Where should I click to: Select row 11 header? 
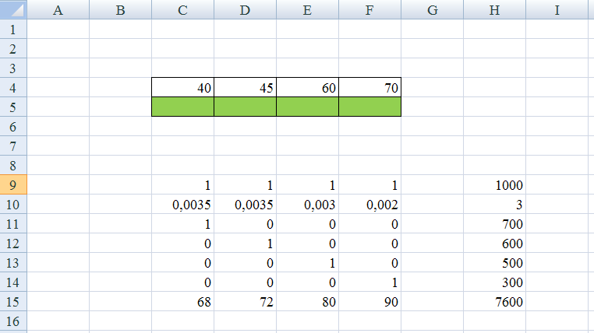coord(13,224)
